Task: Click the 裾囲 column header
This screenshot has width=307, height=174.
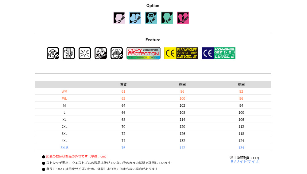Action: 241,84
